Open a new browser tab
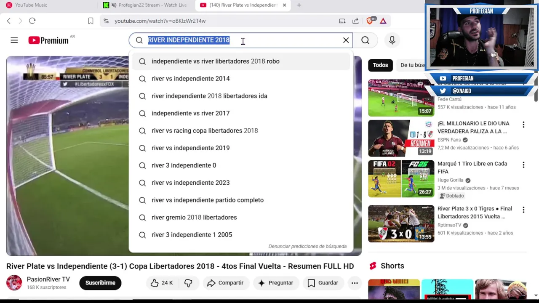 point(299,5)
